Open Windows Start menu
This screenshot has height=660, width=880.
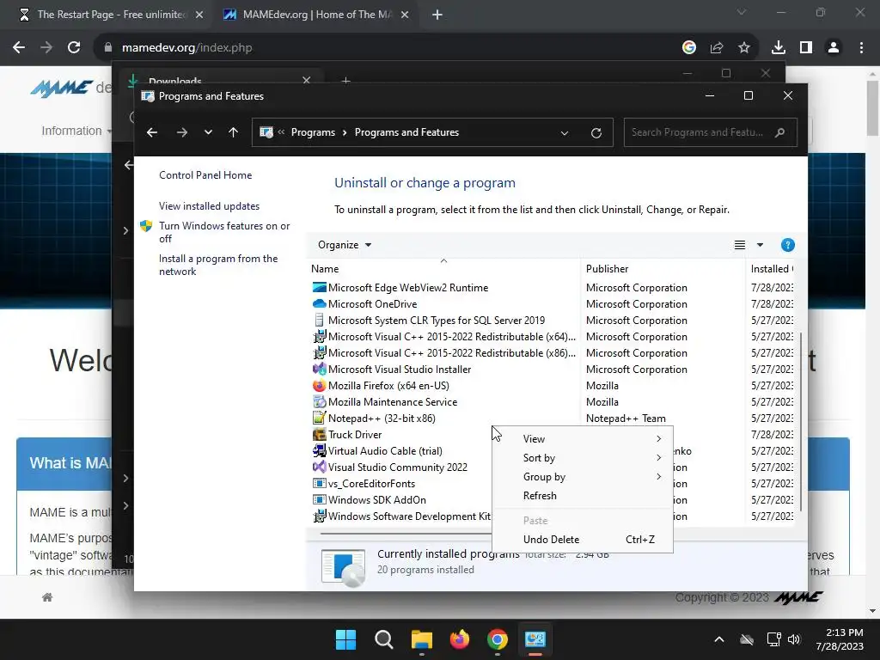[x=345, y=639]
